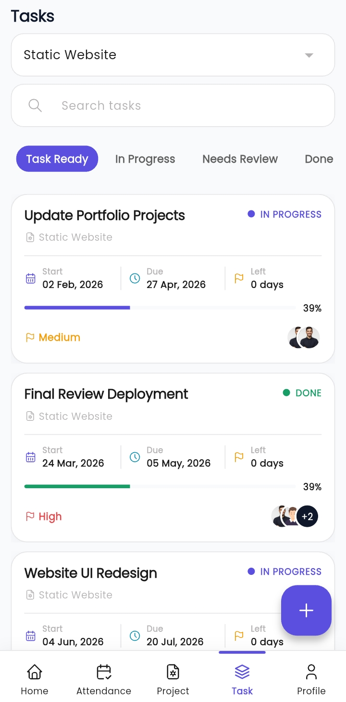
Task: Click the calendar icon beside 24 Mar, 2026
Action: coord(31,457)
